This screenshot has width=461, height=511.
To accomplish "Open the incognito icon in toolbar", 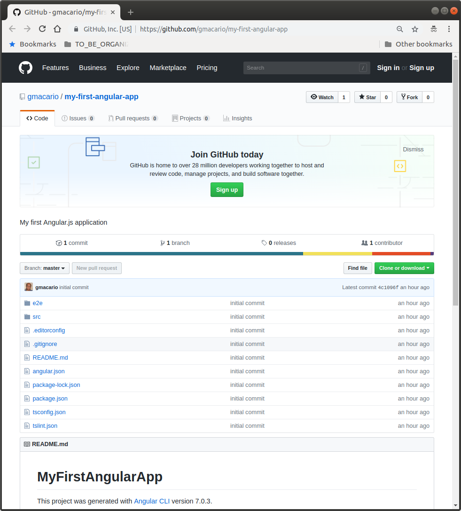I will click(434, 29).
